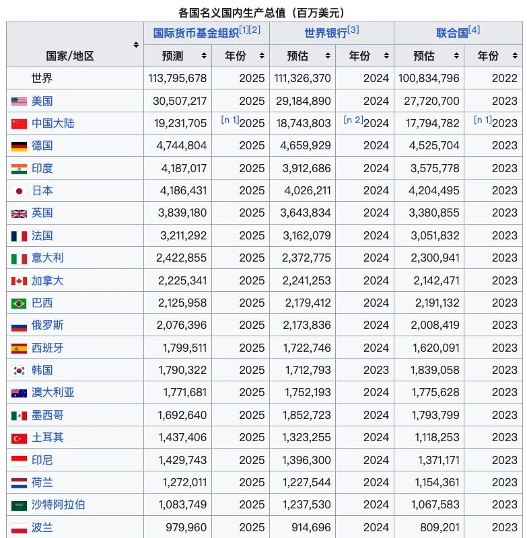527x538 pixels.
Task: Open note [n 1] in China IMF year cell
Action: [x=230, y=120]
